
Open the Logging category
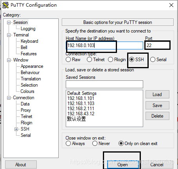pos(28,29)
